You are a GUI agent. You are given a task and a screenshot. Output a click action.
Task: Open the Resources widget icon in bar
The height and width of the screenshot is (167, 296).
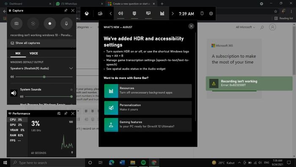point(162,14)
